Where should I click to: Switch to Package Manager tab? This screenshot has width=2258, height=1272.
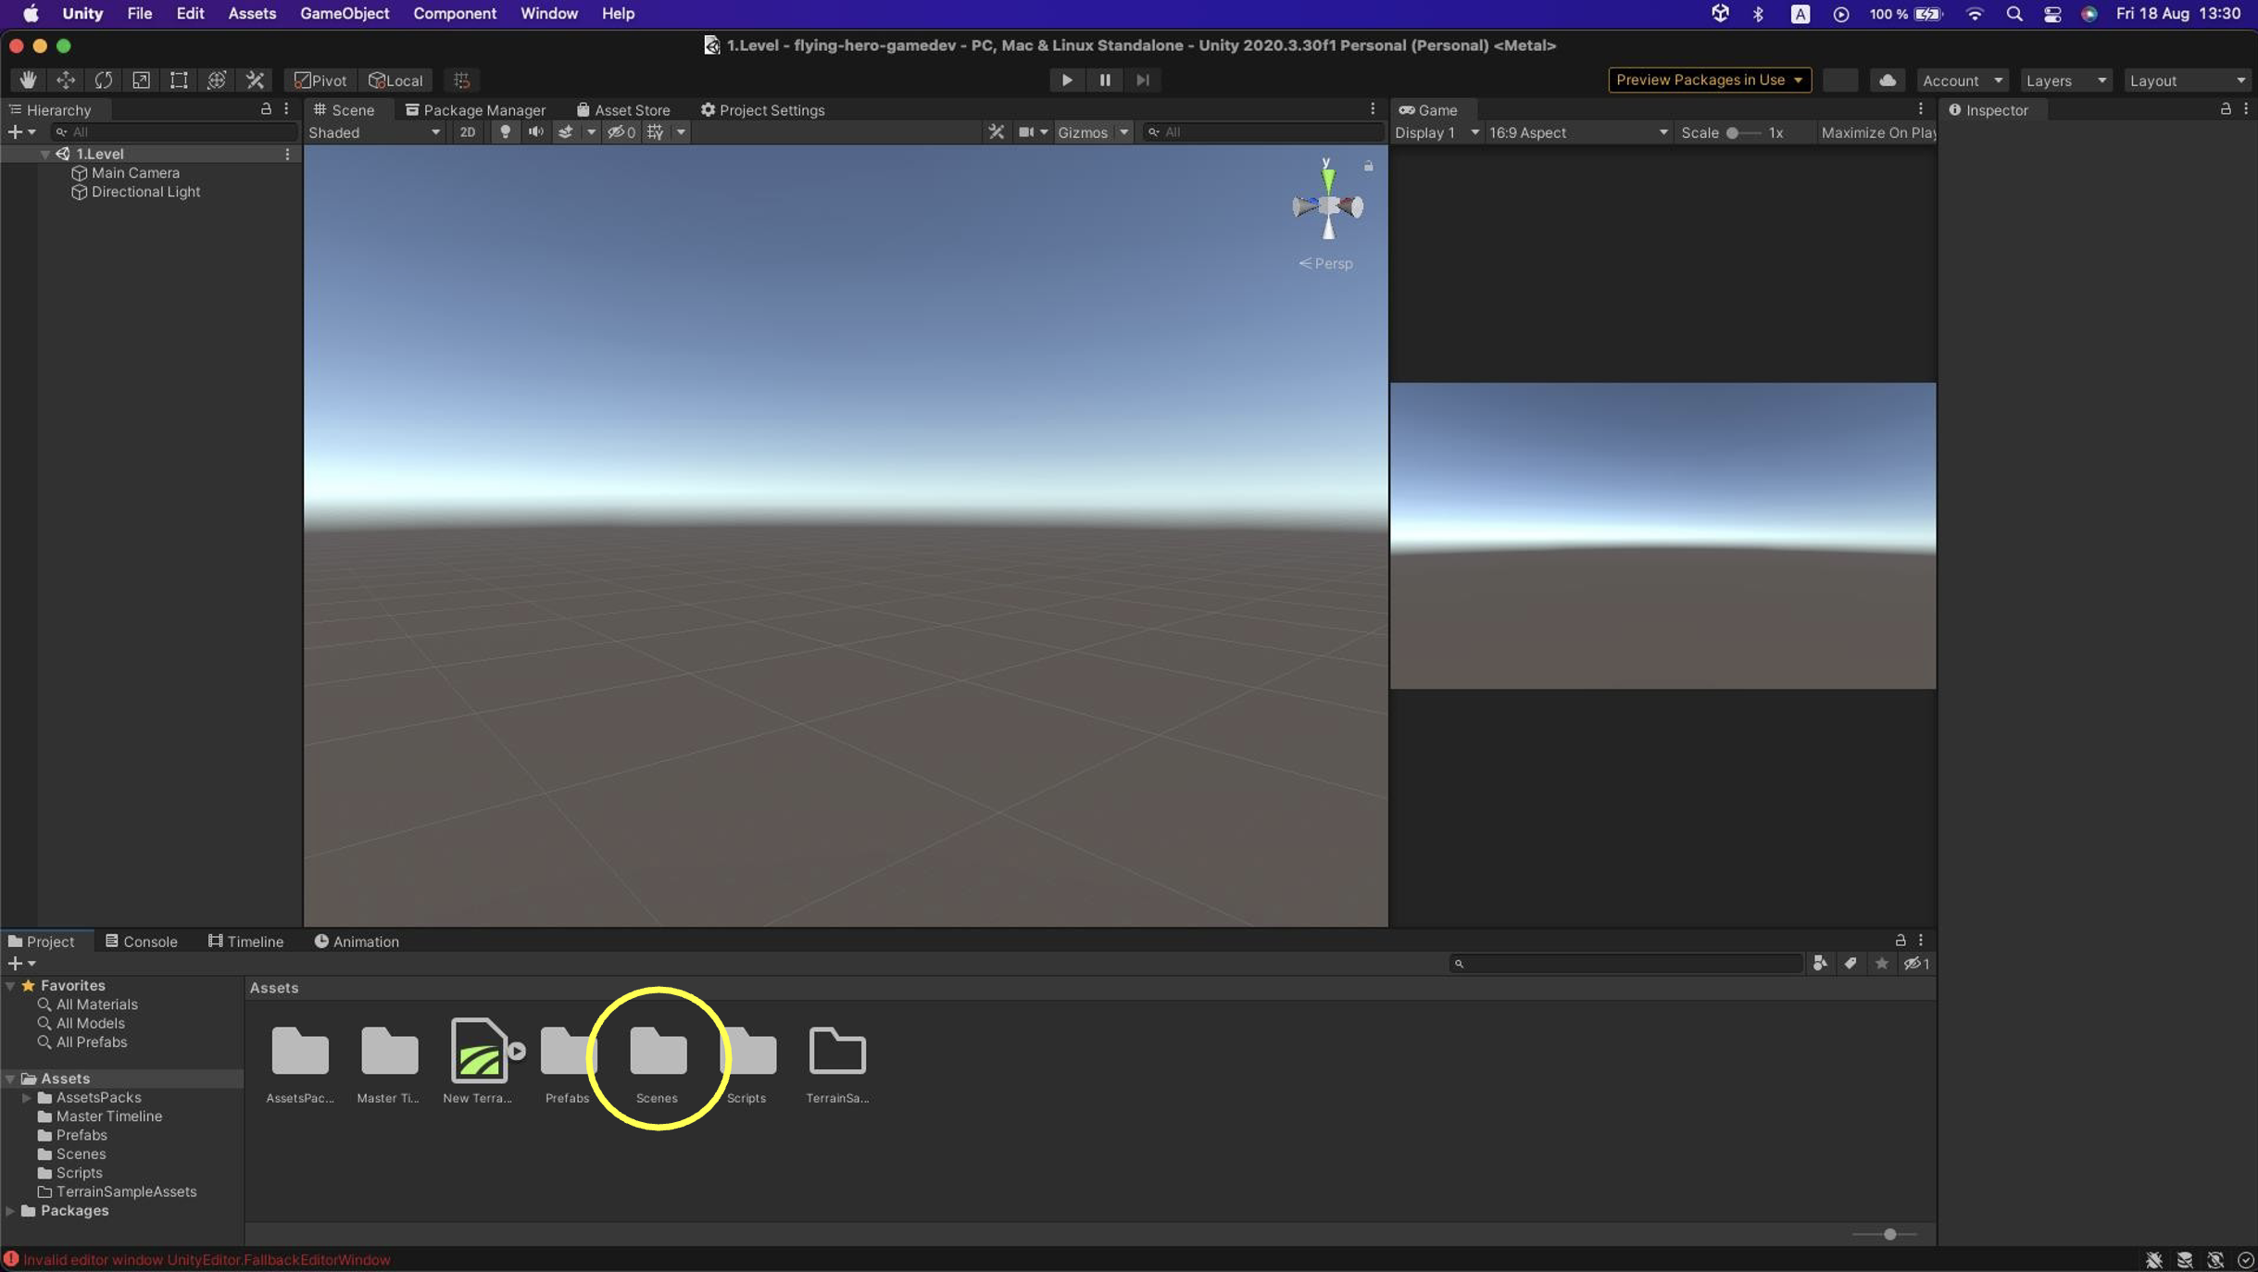click(476, 109)
